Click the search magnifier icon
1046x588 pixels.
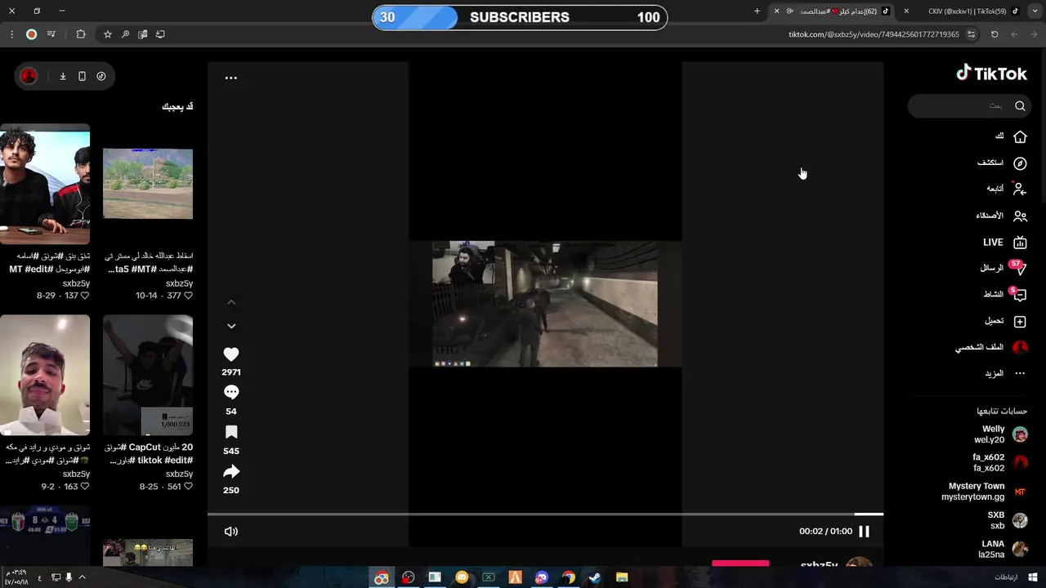[1020, 105]
